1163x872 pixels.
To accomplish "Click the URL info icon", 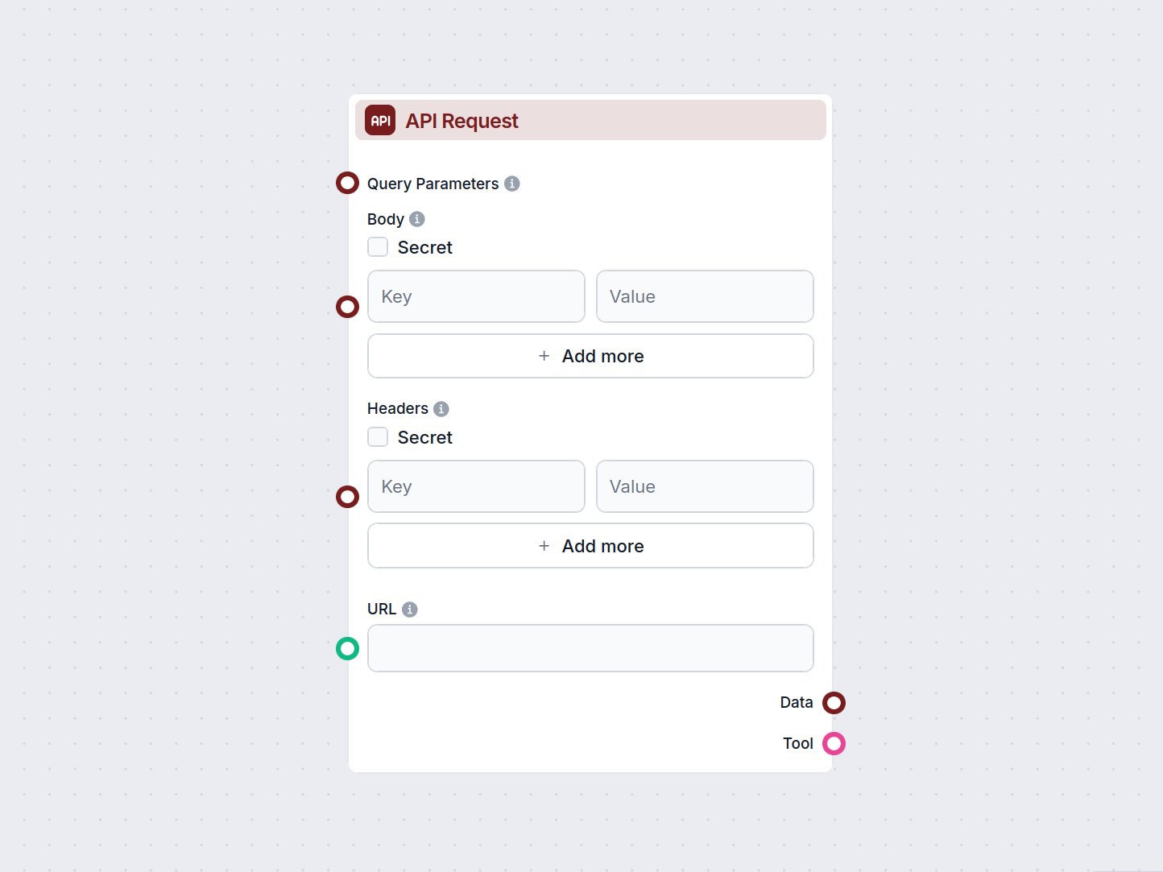I will pyautogui.click(x=411, y=609).
